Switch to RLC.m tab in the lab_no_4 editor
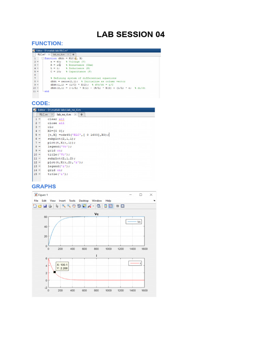 (44, 115)
